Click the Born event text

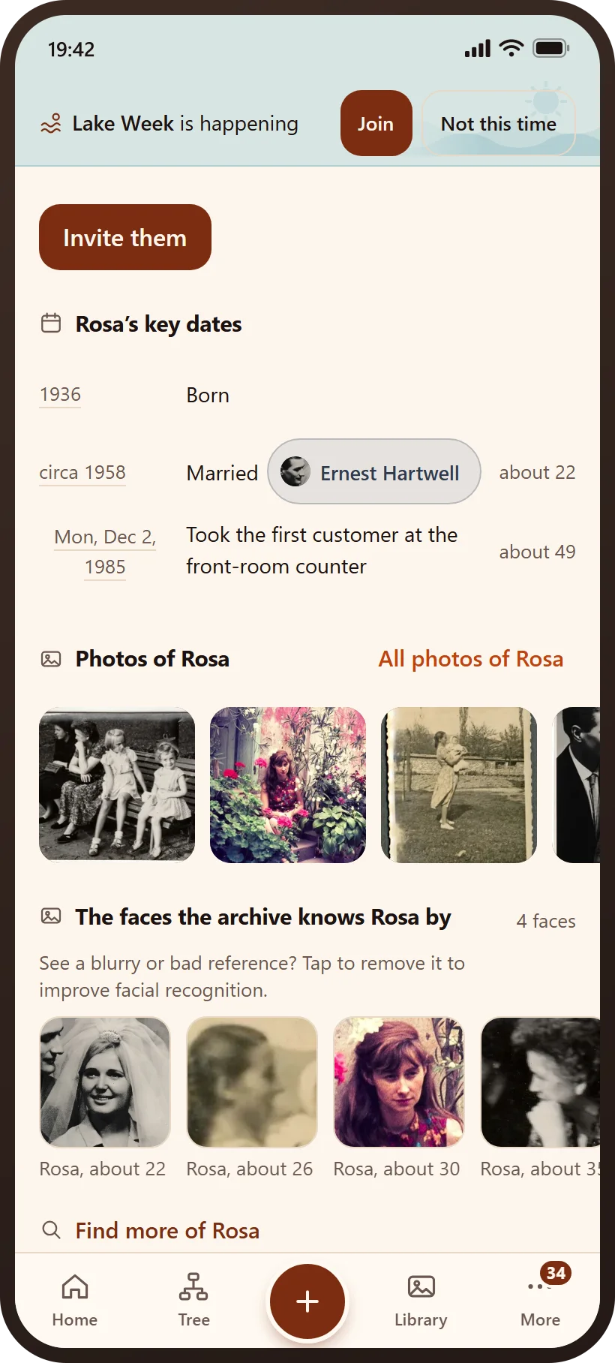pyautogui.click(x=208, y=396)
